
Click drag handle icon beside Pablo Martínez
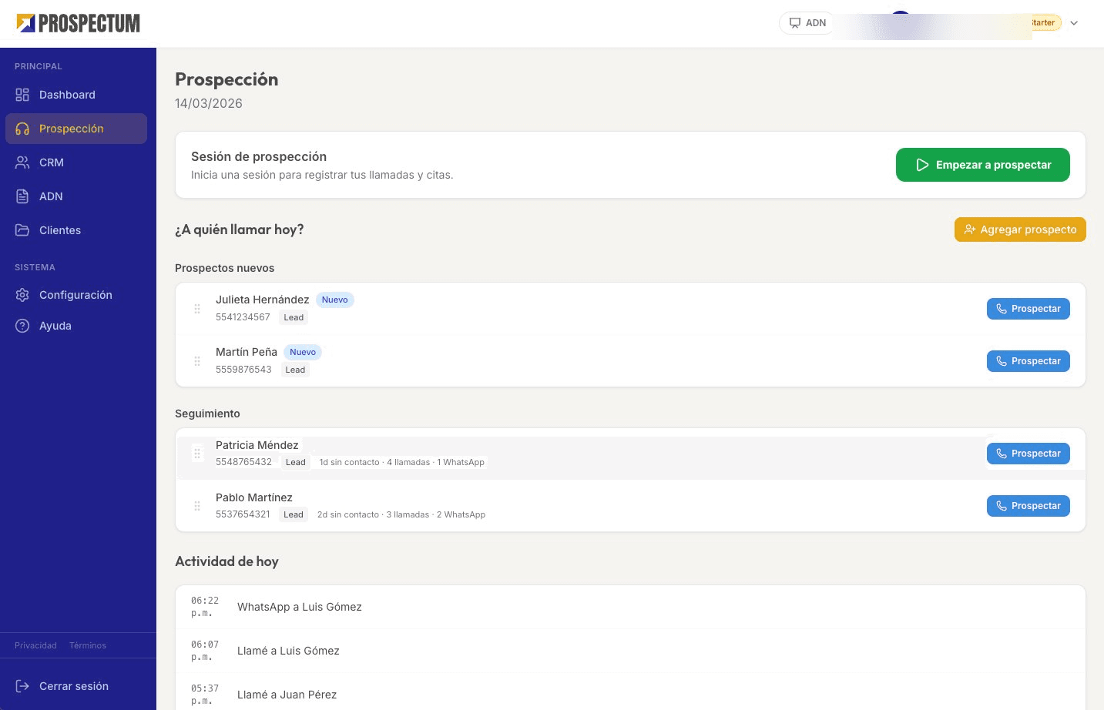(x=197, y=506)
